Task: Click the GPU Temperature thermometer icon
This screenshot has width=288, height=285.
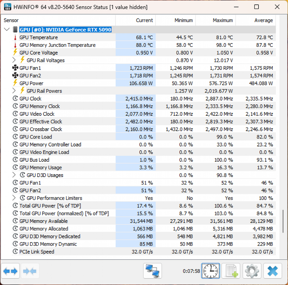Action: click(15, 38)
